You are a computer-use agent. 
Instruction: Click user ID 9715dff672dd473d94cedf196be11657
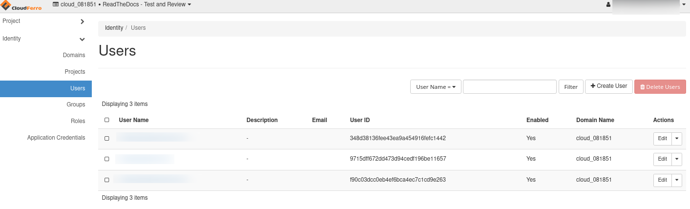click(398, 159)
